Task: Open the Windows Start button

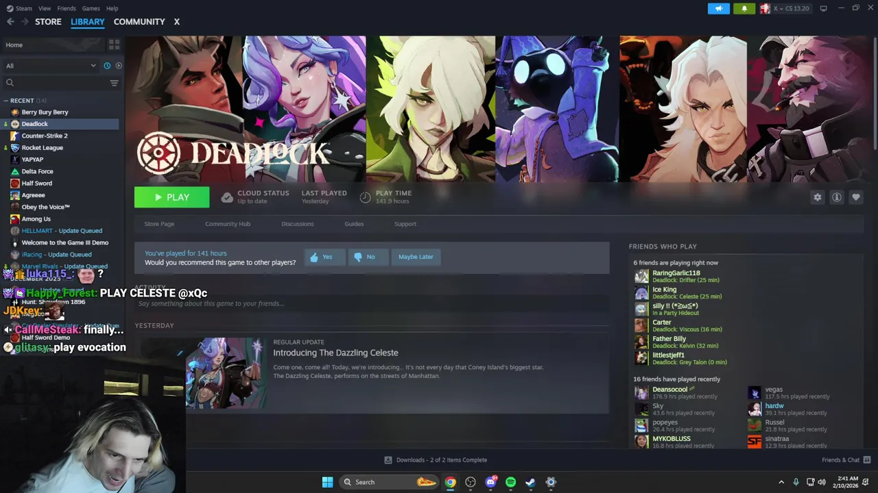Action: tap(327, 482)
